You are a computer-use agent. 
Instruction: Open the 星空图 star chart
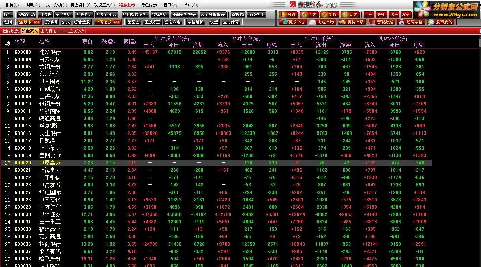tap(133, 22)
